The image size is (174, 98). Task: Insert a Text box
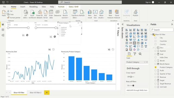pos(95,14)
